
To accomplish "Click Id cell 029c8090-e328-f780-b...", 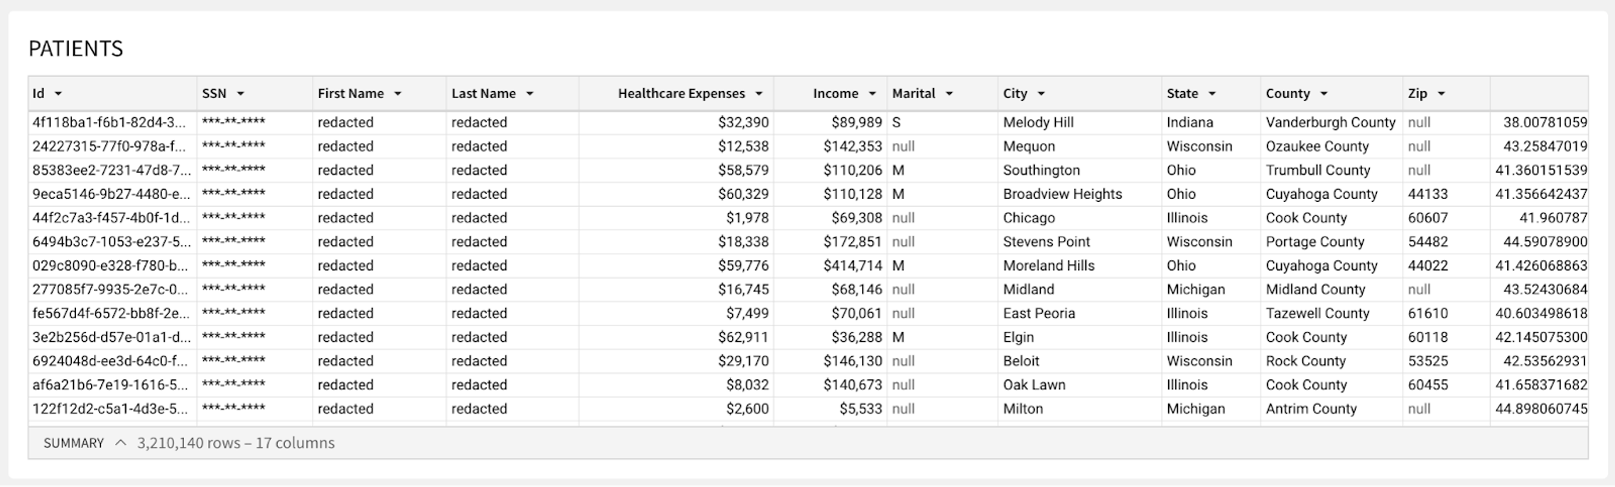I will click(113, 266).
